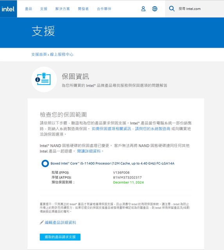Open the user account icon
The height and width of the screenshot is (250, 224).
143,9
